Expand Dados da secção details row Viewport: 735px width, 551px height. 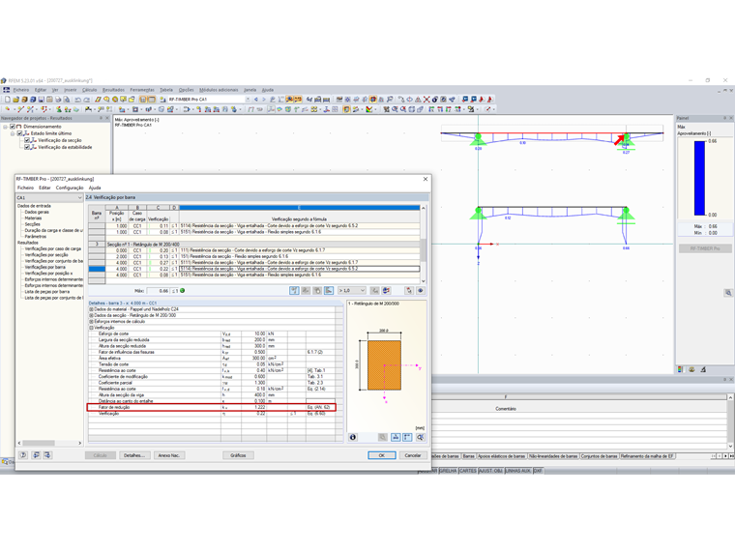pos(92,315)
